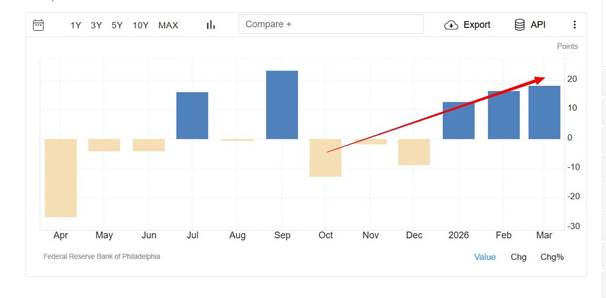Click the Export text button
The image size is (606, 298).
pyautogui.click(x=477, y=25)
